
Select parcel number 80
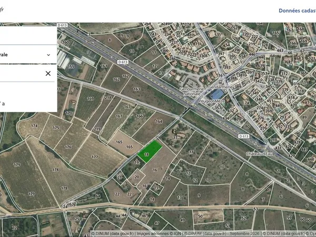(247, 126)
